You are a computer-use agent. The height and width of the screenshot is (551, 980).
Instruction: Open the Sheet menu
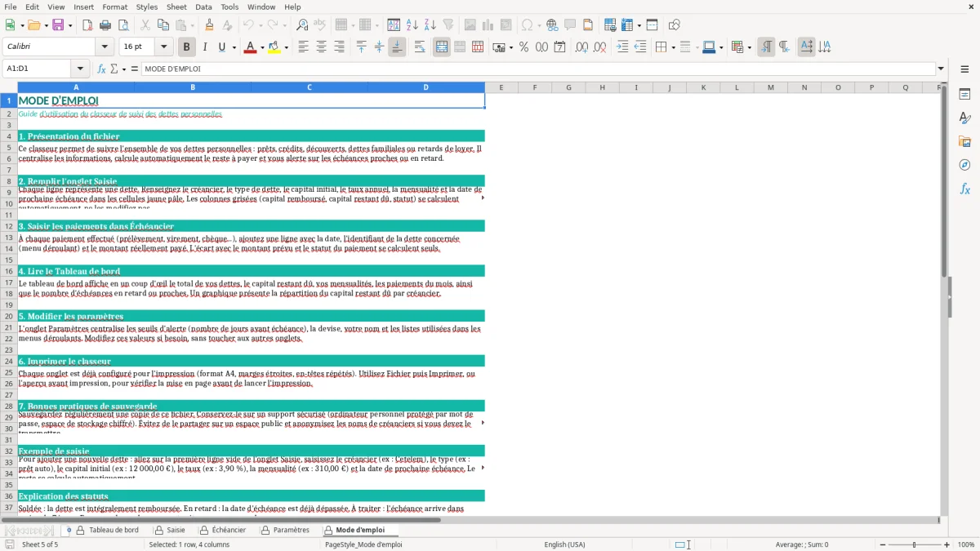(176, 7)
